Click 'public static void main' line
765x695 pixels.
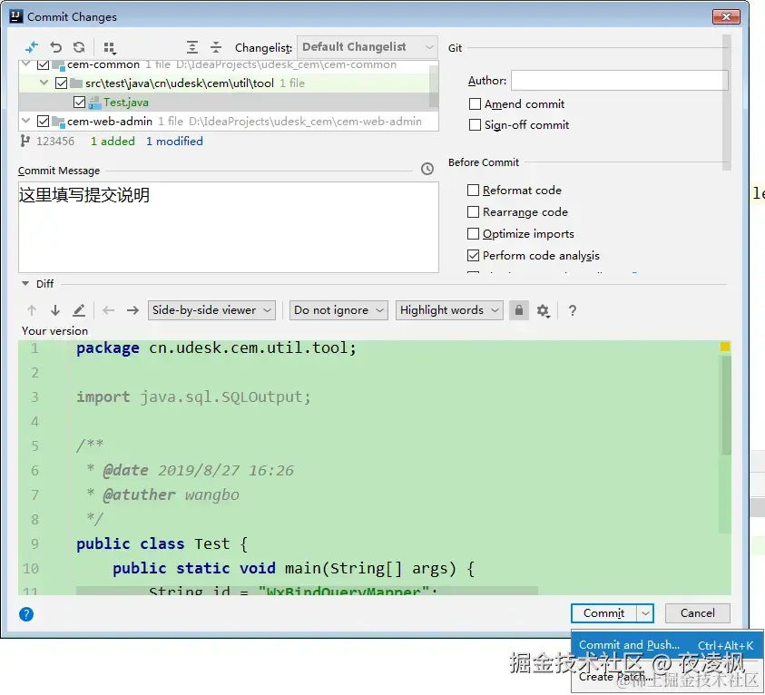click(x=293, y=568)
